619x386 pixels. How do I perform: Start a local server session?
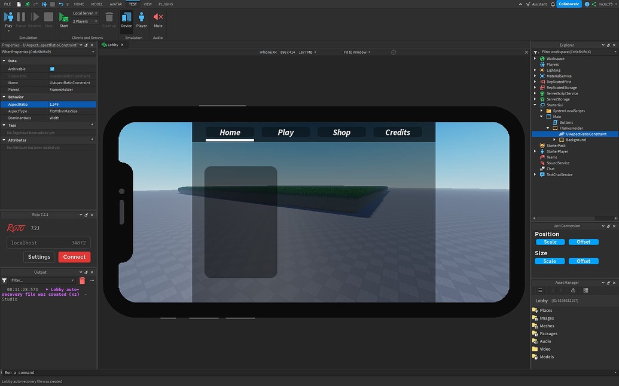coord(63,19)
